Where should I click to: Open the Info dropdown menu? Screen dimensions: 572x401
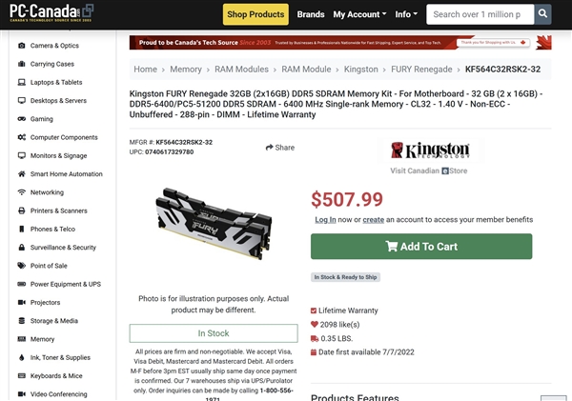tap(406, 14)
